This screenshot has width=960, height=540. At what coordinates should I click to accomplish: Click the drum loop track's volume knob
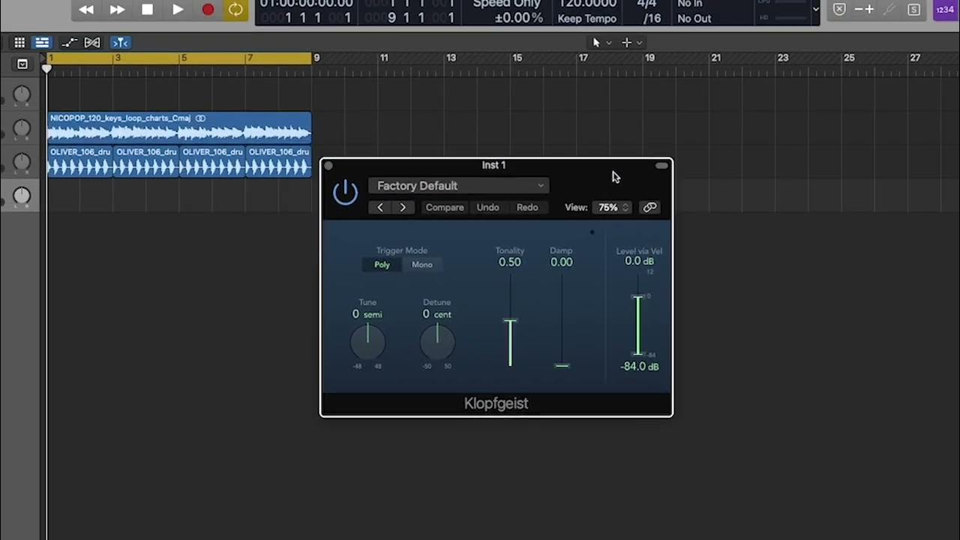[22, 162]
